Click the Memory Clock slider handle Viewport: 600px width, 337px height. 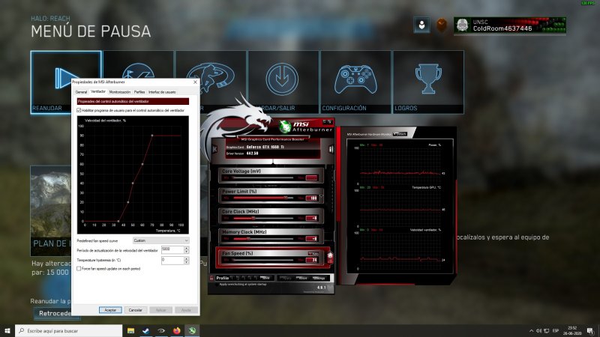click(248, 238)
